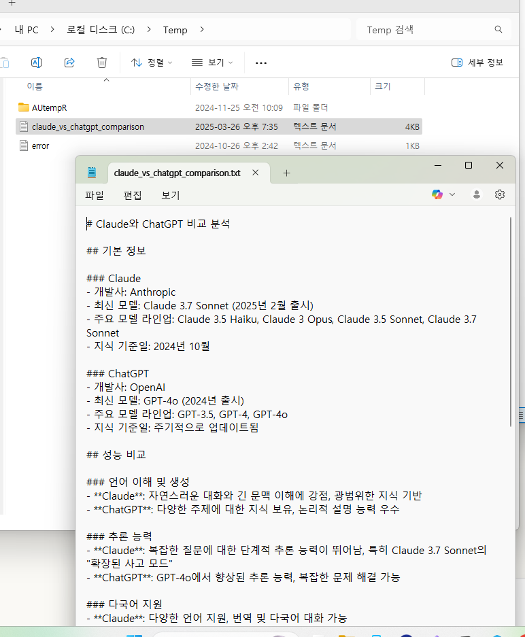Click the '- 개발사: OpenAI' line
Screen dimensions: 525x637
(x=126, y=388)
